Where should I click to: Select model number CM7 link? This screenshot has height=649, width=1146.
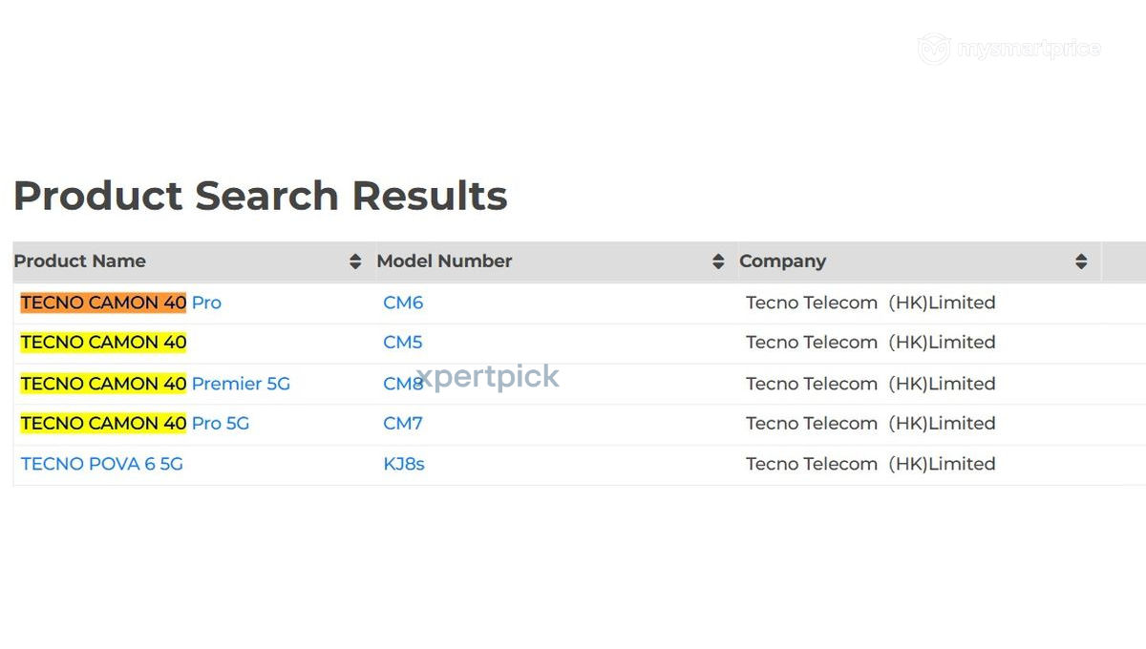[402, 423]
